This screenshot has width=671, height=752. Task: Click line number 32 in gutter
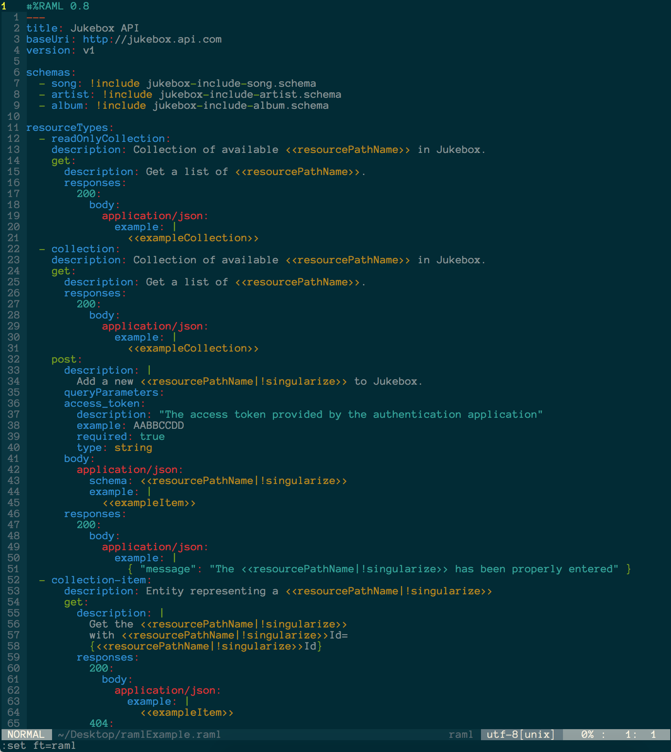13,359
